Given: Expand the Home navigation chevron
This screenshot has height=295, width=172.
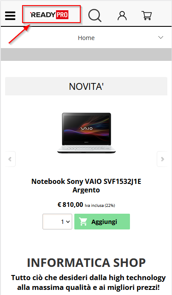Looking at the screenshot, I should coord(161,37).
